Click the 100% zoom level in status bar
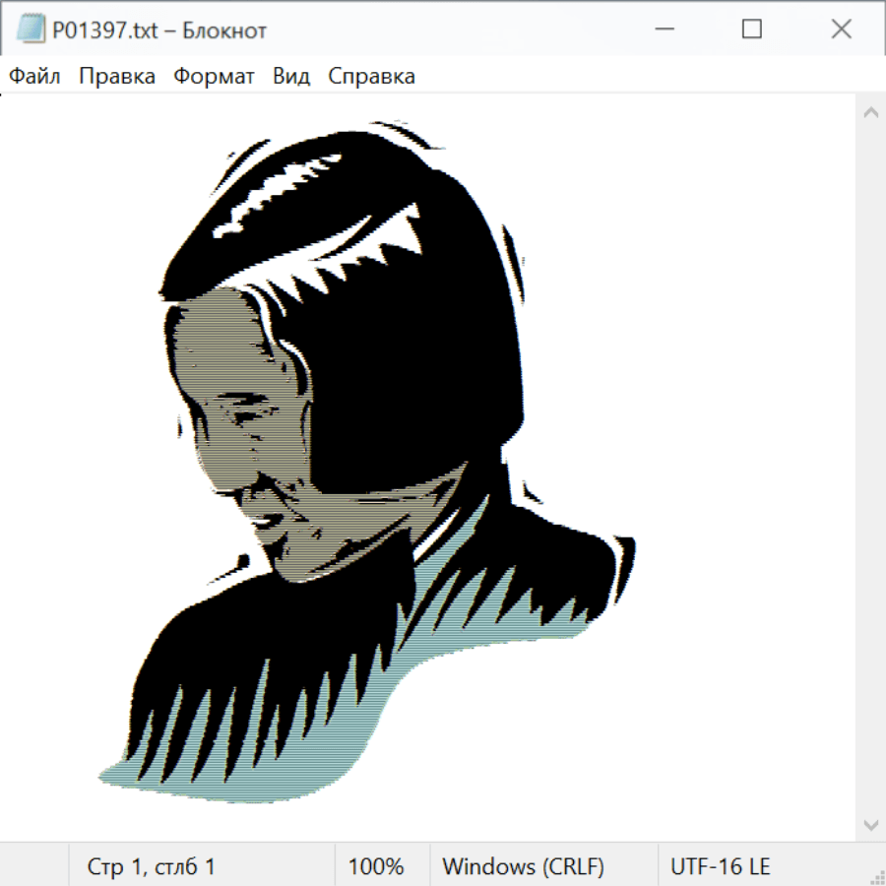Viewport: 886px width, 886px height. 376,866
